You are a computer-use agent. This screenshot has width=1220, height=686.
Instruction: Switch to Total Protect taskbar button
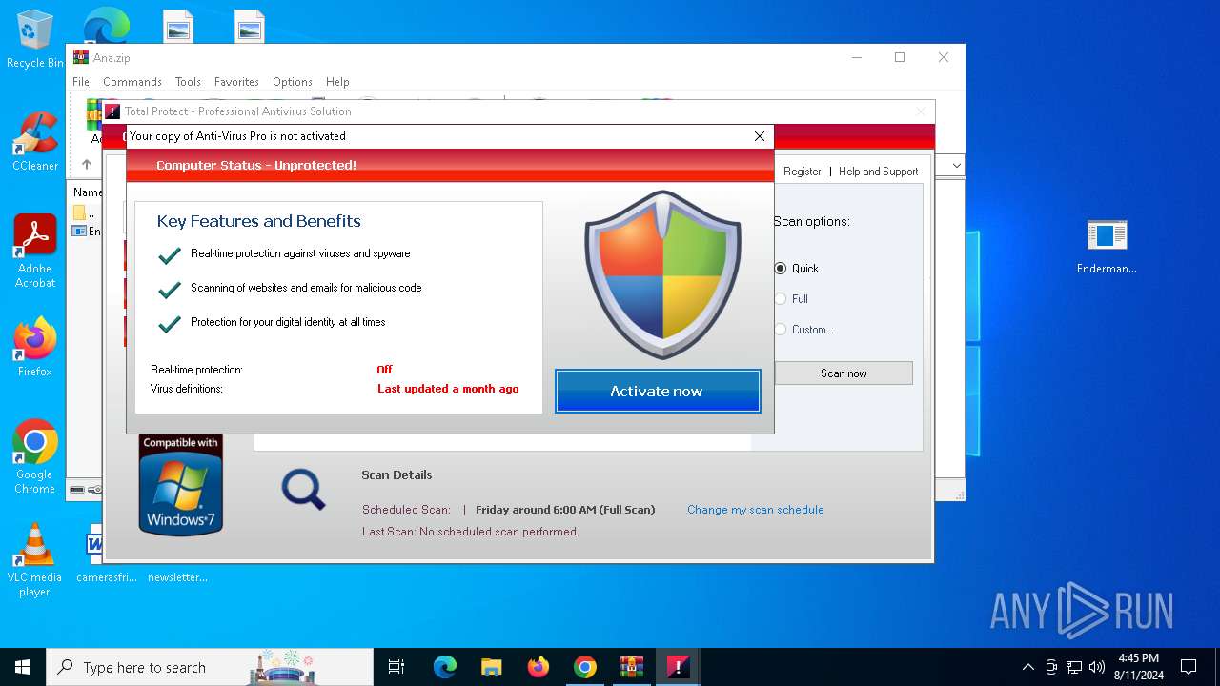678,667
